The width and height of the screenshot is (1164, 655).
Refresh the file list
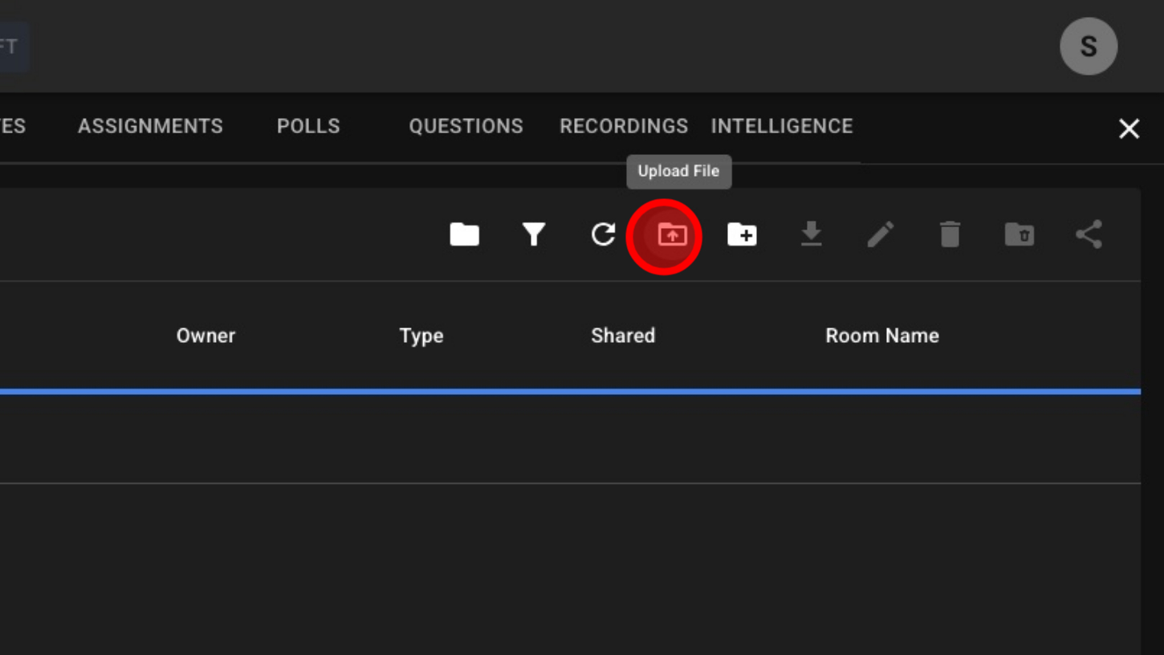[603, 234]
